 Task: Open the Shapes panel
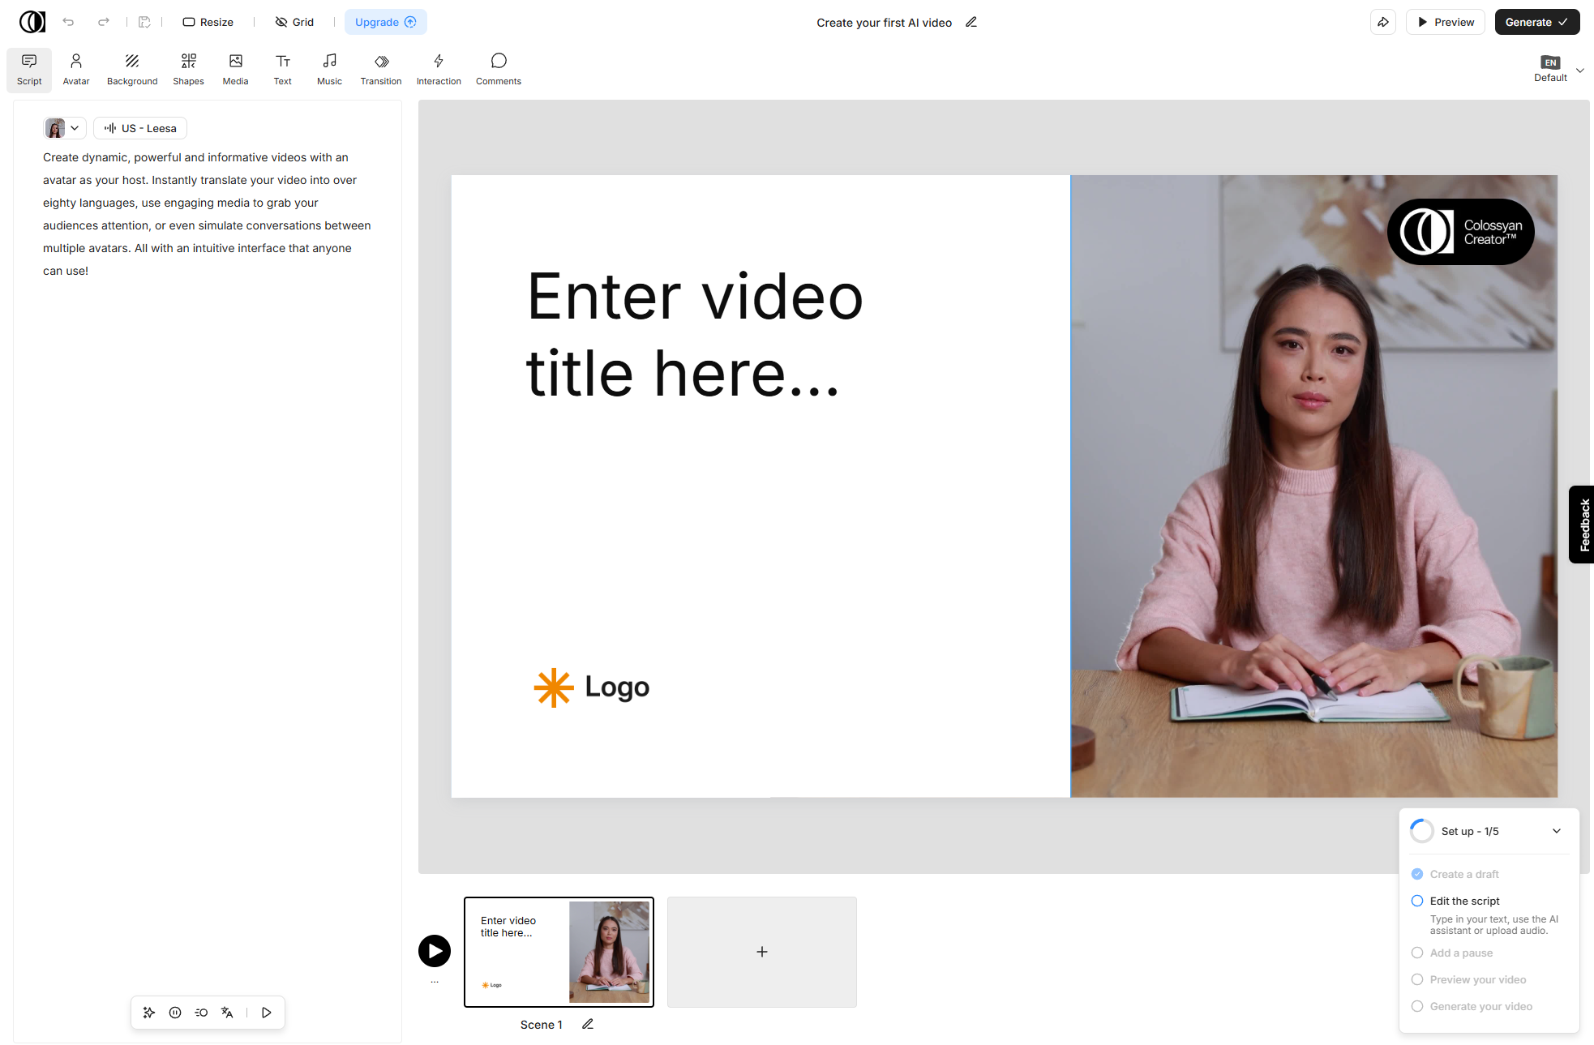[188, 69]
